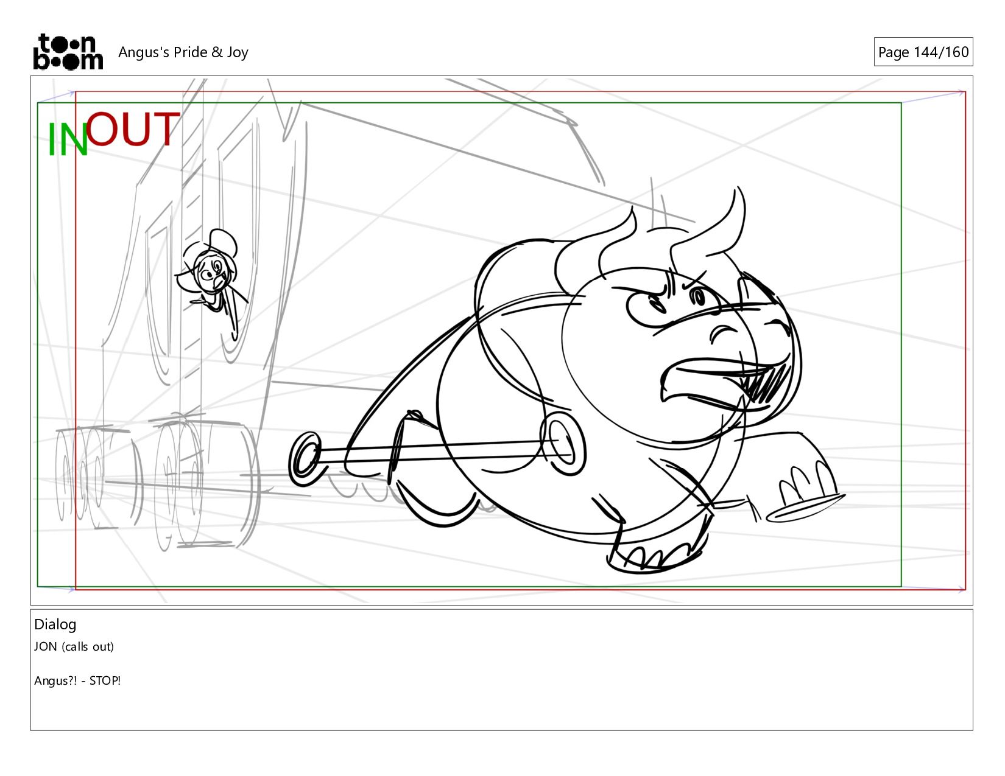
Task: Click the "Dialog" heading
Action: click(x=55, y=624)
